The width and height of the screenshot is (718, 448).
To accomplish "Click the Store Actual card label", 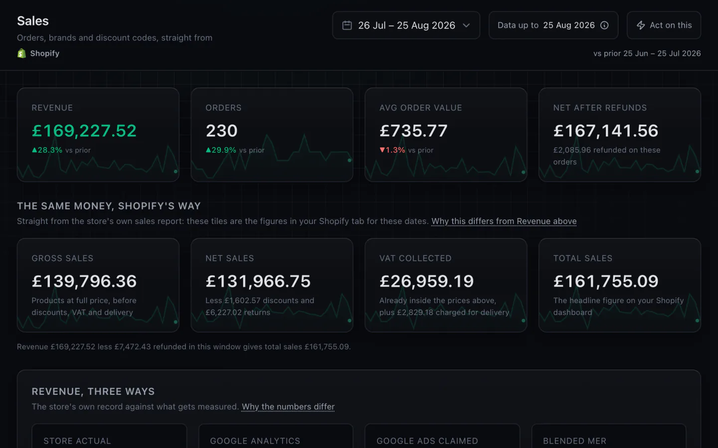I will click(77, 441).
